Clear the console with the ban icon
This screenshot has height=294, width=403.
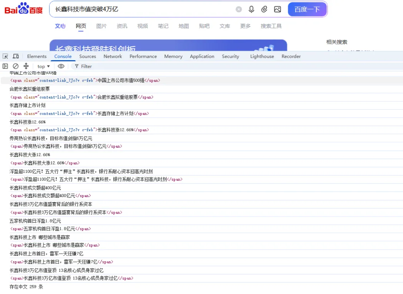pos(16,66)
